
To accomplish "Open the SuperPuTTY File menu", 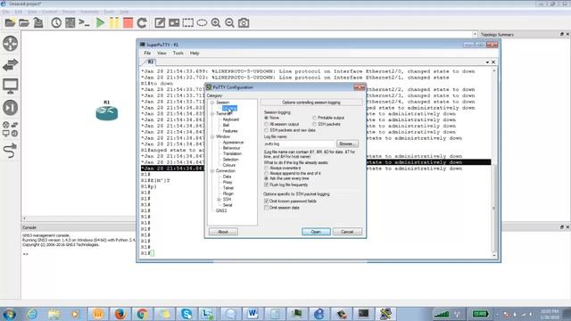I will [147, 53].
